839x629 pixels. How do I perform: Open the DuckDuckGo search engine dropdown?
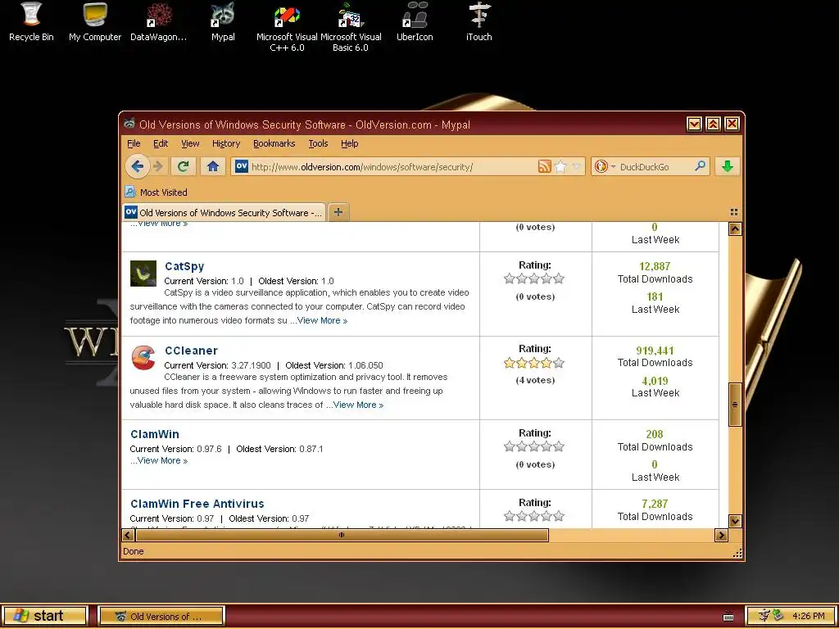coord(605,166)
